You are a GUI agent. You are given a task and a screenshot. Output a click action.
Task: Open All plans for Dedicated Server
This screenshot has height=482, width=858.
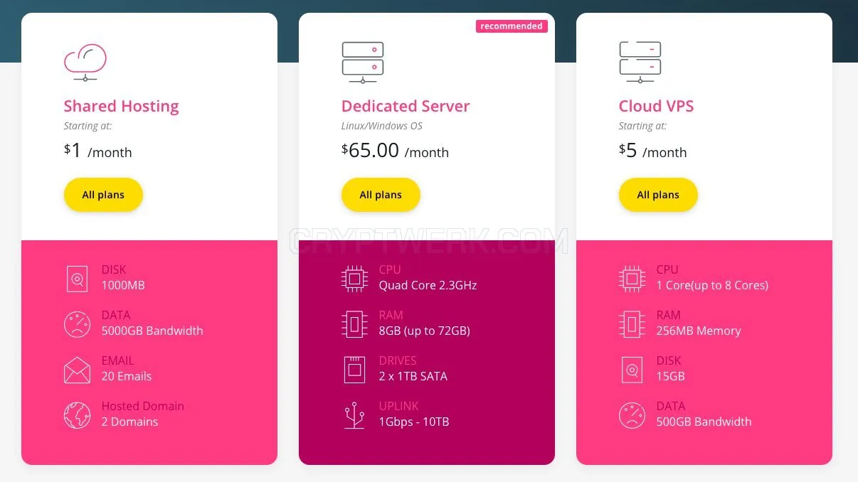point(381,195)
